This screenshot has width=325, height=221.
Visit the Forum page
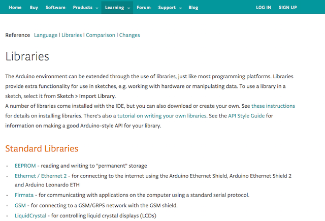click(x=144, y=8)
